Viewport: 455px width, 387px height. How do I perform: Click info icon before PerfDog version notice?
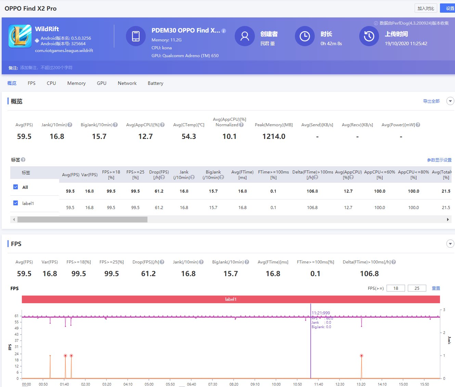pyautogui.click(x=376, y=23)
